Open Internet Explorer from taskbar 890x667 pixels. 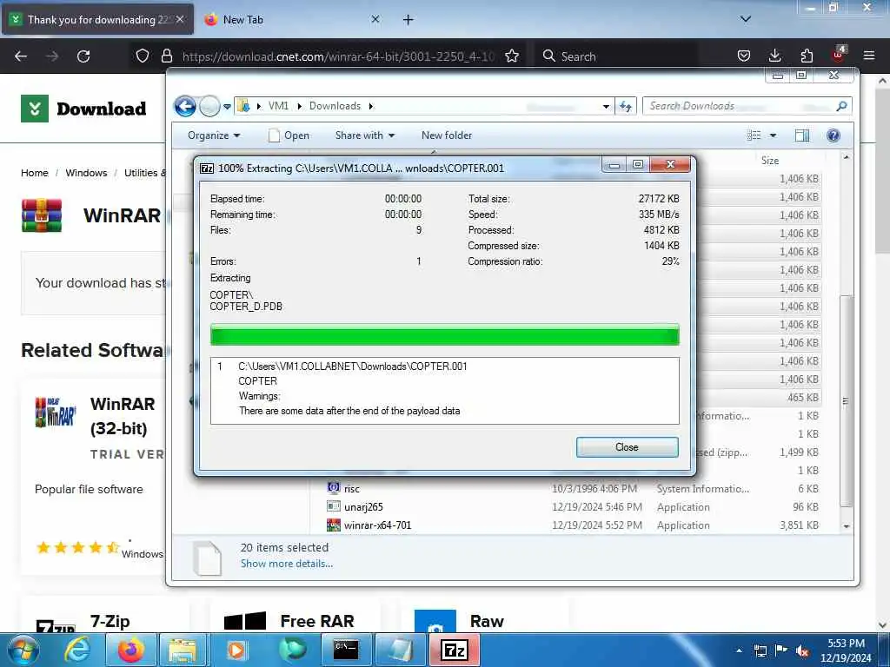77,650
